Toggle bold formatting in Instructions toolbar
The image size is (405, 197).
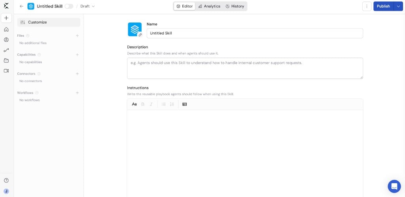coord(143,104)
